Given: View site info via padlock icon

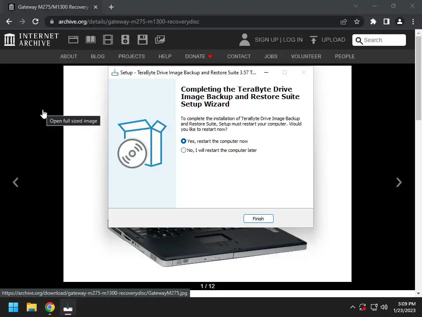Looking at the screenshot, I should (x=52, y=21).
